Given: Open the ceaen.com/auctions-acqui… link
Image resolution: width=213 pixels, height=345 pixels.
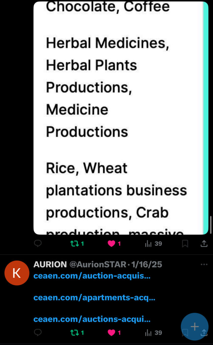Looking at the screenshot, I should point(92,319).
